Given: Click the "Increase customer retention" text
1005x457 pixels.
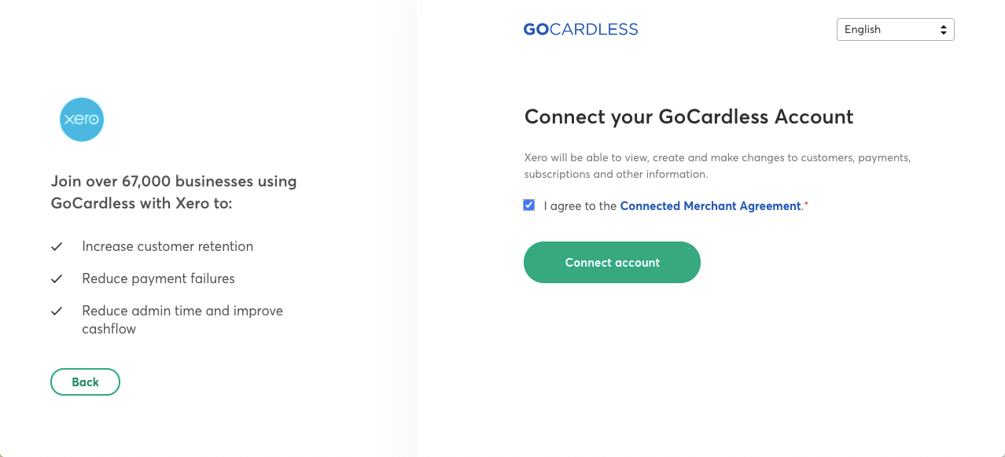Looking at the screenshot, I should tap(167, 246).
